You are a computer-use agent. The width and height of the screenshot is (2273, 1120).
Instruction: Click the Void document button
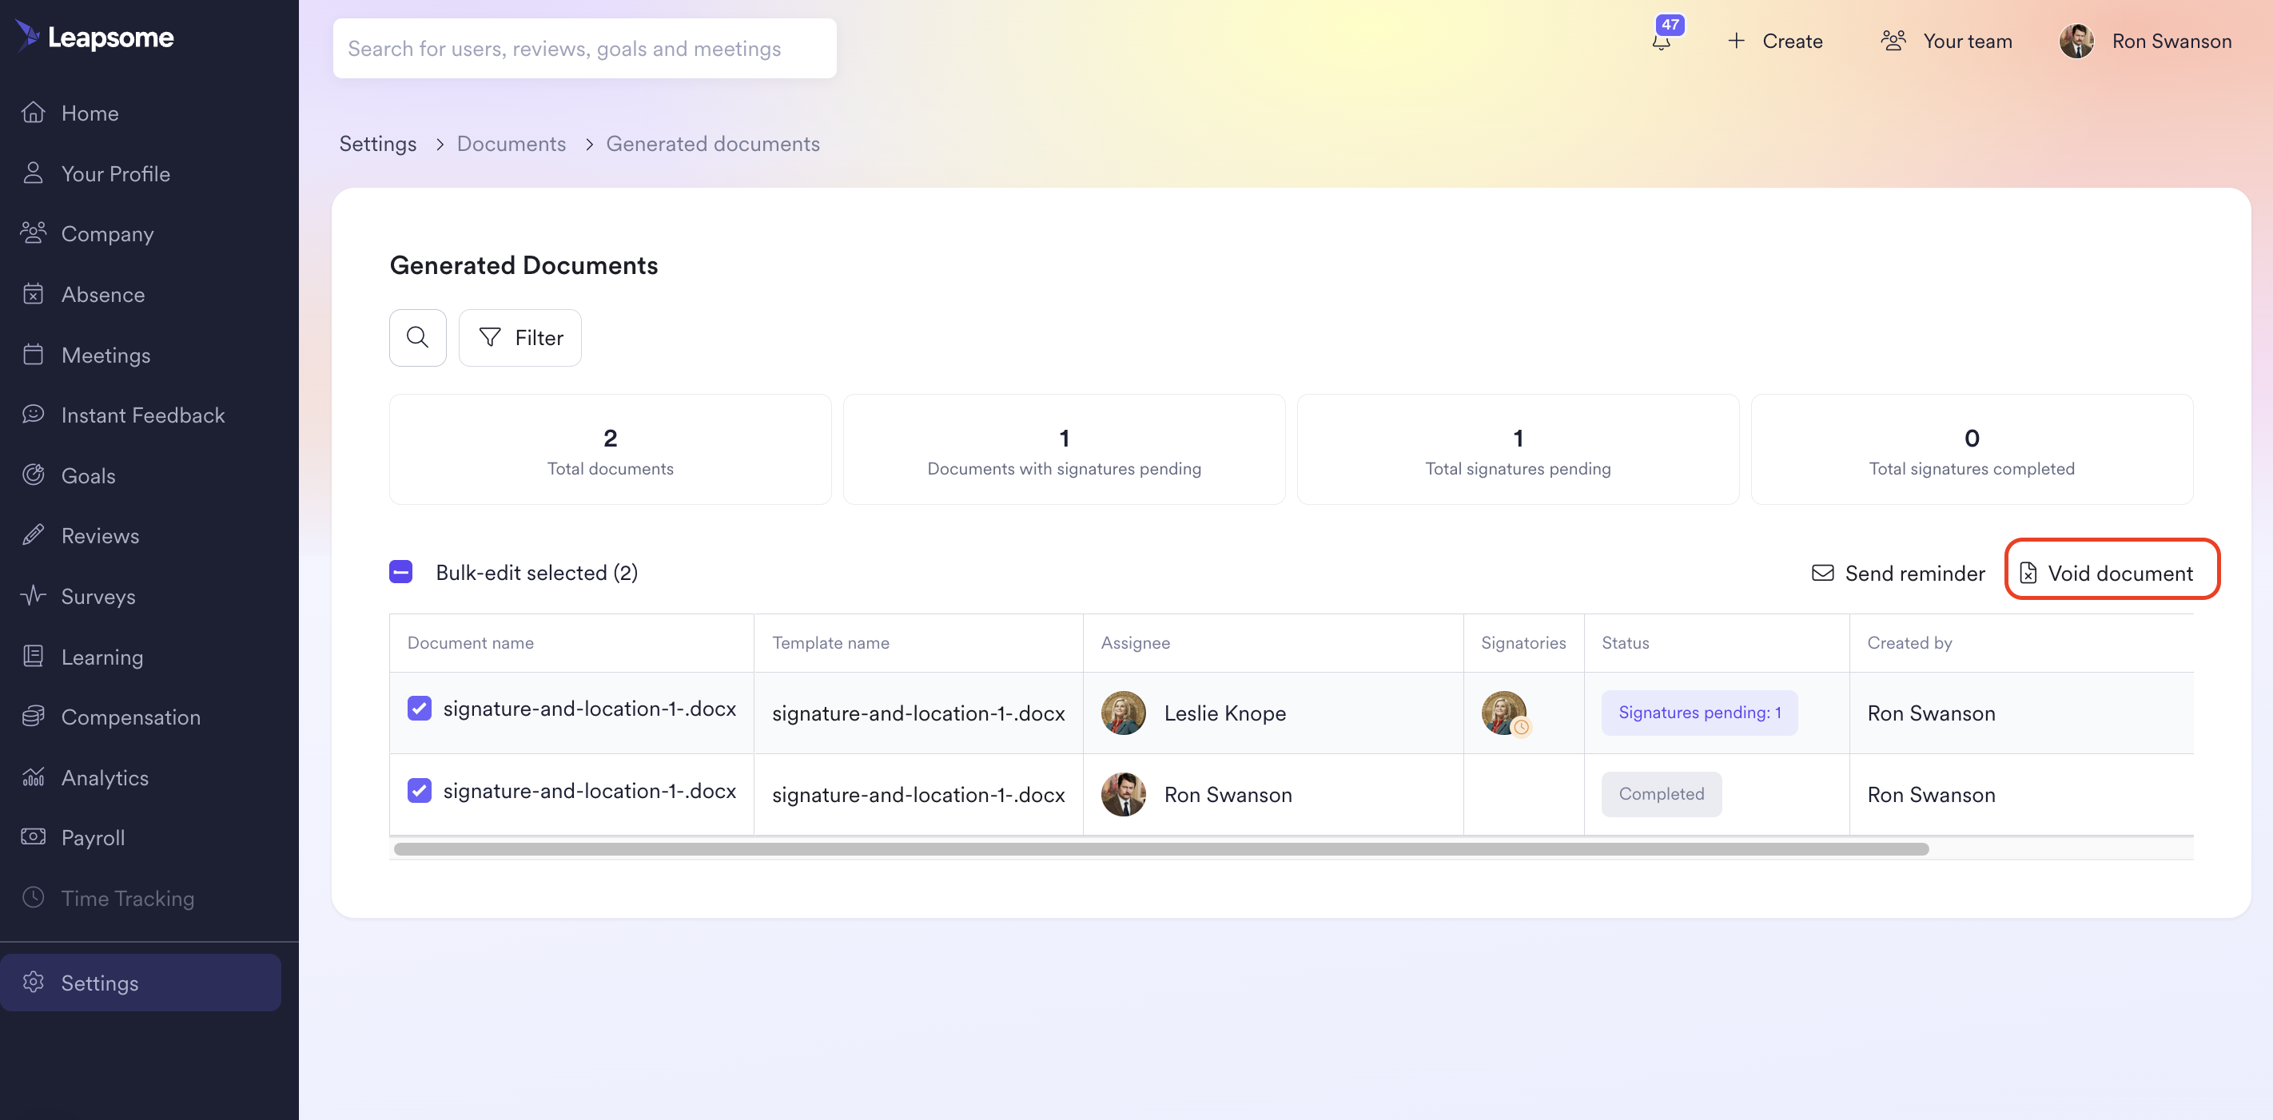pos(2112,571)
